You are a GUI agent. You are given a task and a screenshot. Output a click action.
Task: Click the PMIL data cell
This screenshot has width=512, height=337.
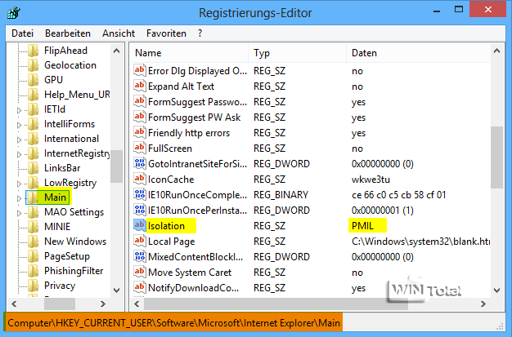click(362, 225)
